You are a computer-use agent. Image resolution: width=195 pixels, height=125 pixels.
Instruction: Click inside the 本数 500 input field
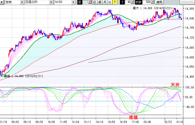[x=147, y=2]
